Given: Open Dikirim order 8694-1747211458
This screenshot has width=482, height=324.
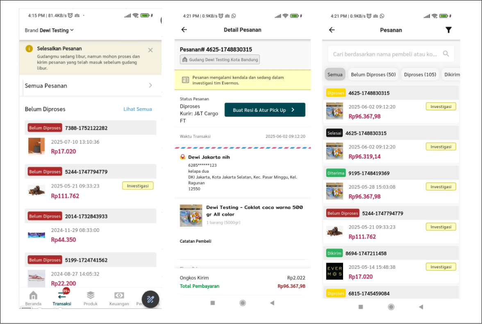Looking at the screenshot, I should (x=391, y=265).
